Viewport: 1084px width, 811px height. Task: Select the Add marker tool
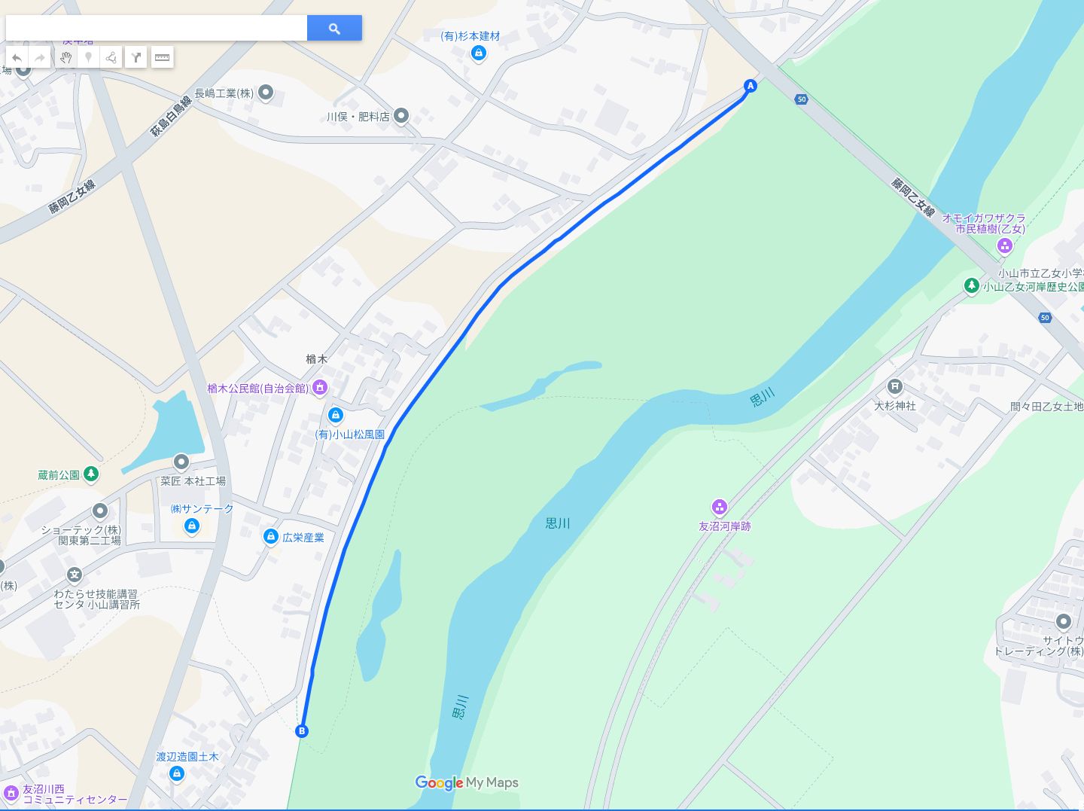coord(88,57)
